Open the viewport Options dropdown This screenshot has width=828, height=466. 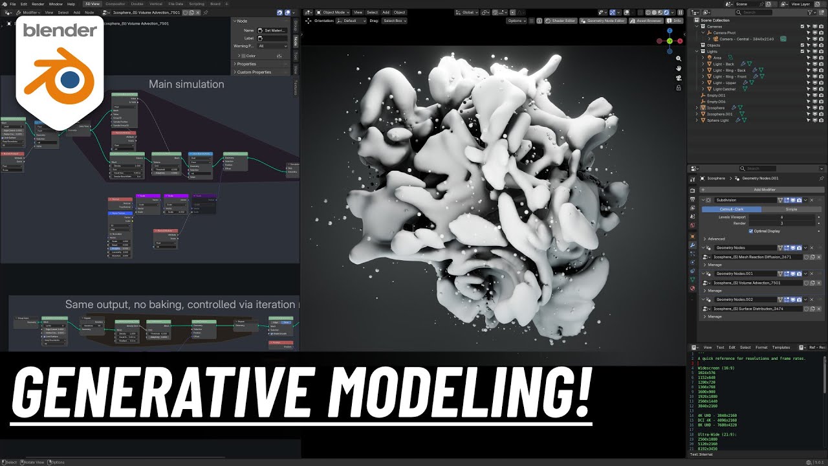tap(517, 21)
